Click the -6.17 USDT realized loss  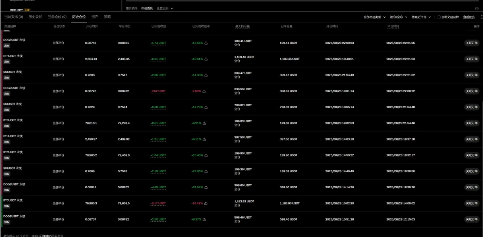click(x=158, y=203)
